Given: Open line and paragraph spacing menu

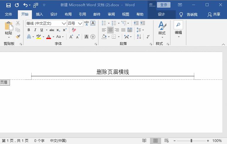Looking at the screenshot, I should coord(140,30).
